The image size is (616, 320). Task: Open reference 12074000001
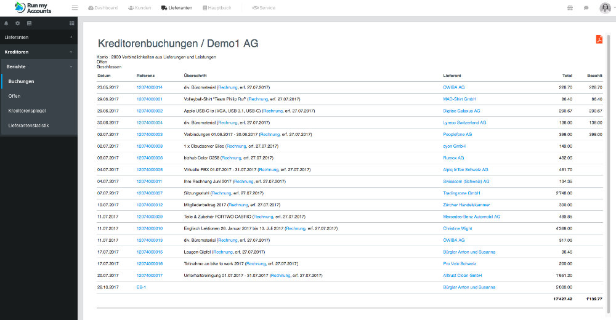click(x=149, y=99)
